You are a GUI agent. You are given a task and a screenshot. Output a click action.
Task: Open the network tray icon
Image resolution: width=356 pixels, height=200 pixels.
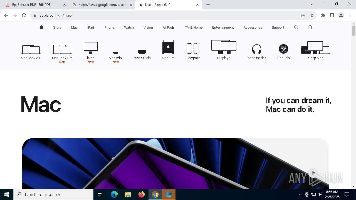(313, 194)
